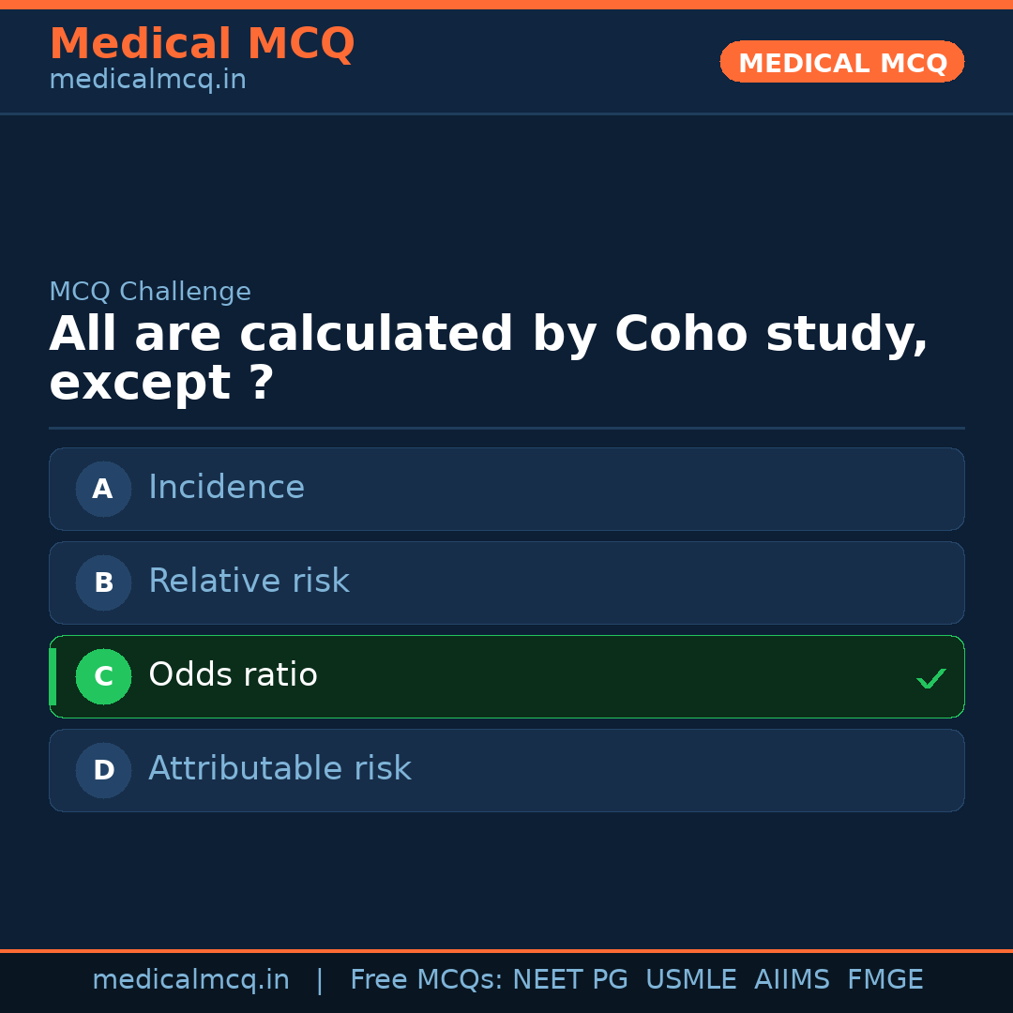Viewport: 1013px width, 1013px height.
Task: Click the divider line below the question
Action: [x=506, y=428]
